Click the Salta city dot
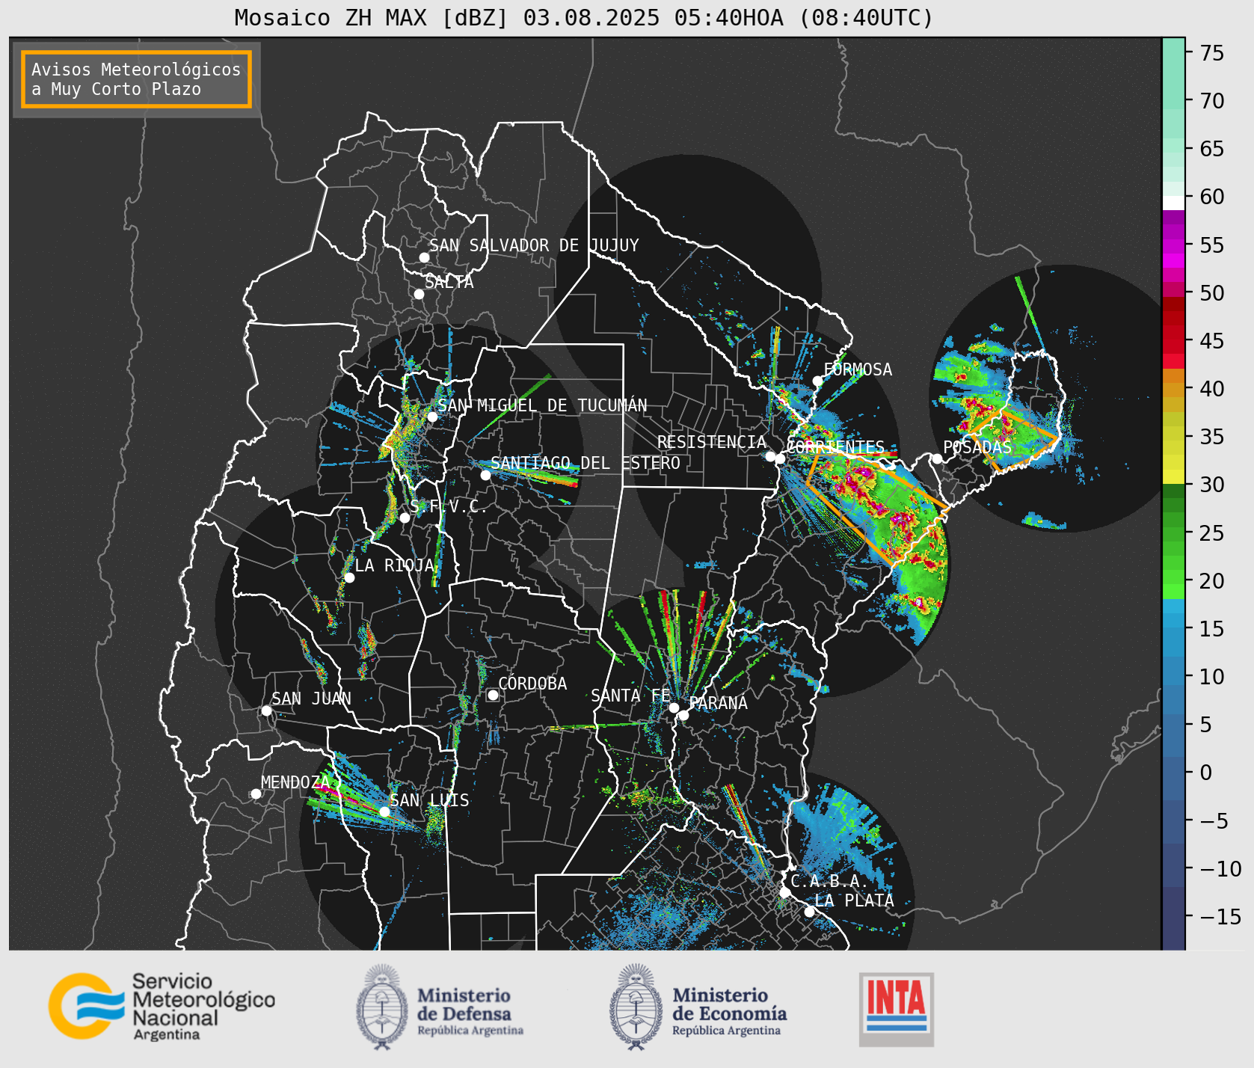The image size is (1254, 1068). point(419,294)
